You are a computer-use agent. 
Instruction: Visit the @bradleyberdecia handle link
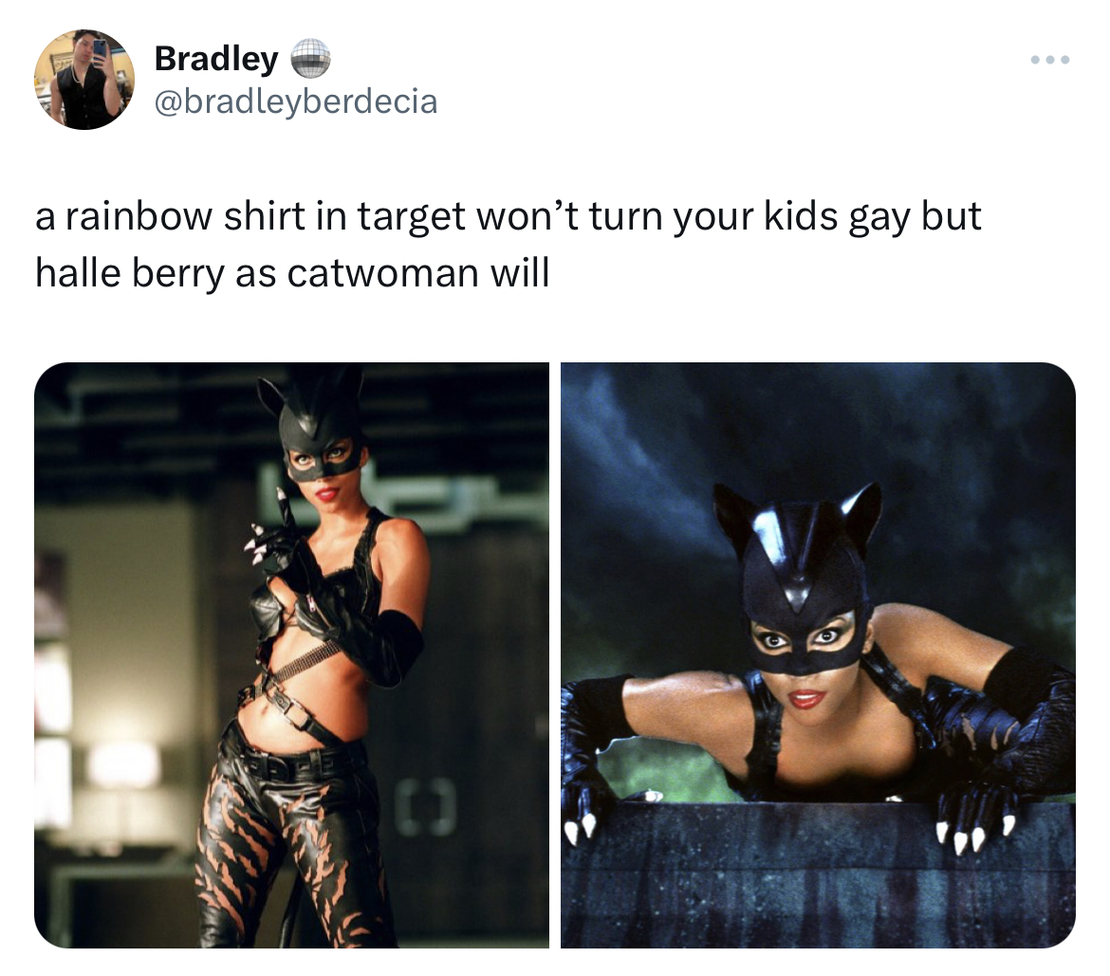(x=296, y=101)
